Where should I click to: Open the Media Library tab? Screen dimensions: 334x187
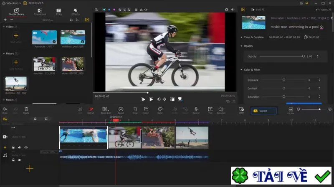tap(16, 12)
